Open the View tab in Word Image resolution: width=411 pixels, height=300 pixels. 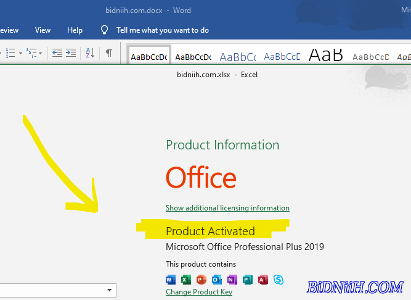coord(43,30)
